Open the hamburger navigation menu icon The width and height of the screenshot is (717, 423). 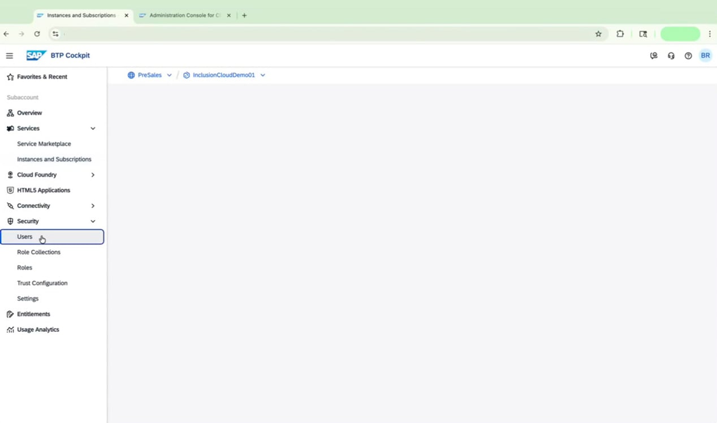pyautogui.click(x=10, y=55)
